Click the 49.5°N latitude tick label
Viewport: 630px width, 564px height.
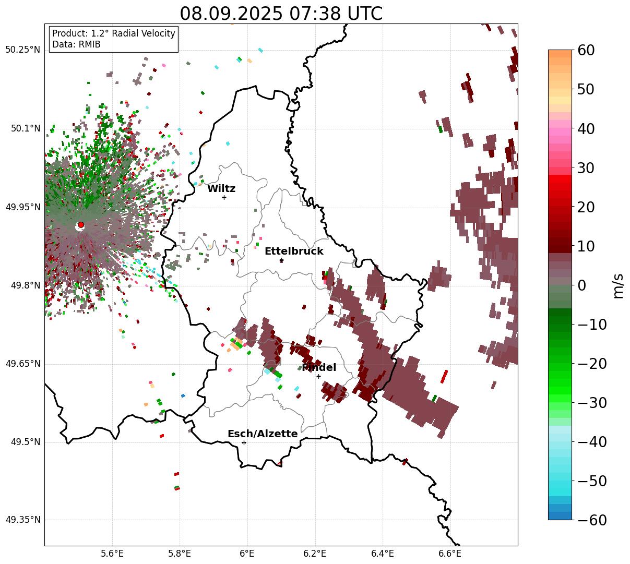click(x=26, y=442)
